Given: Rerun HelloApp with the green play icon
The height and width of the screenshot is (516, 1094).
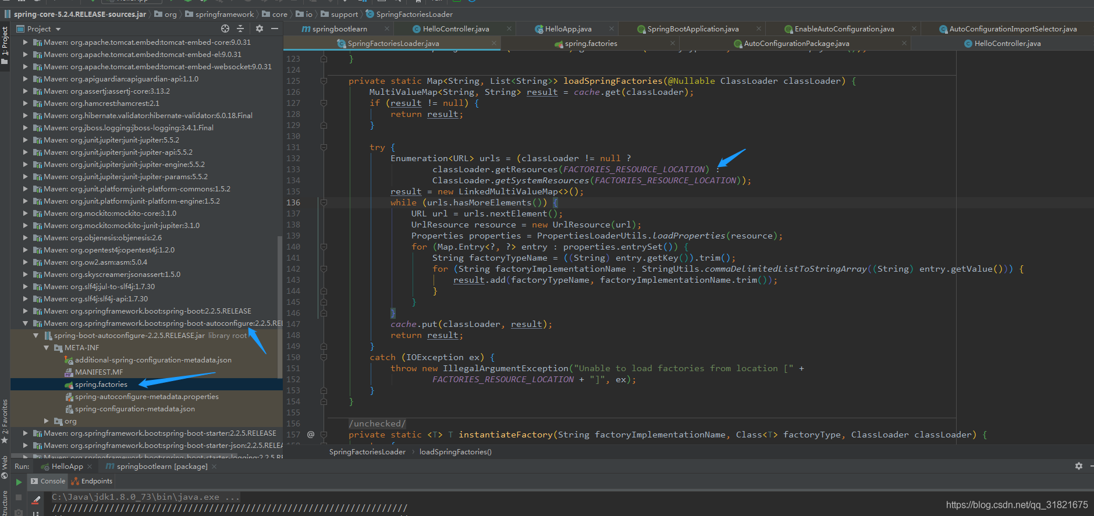Looking at the screenshot, I should point(19,482).
